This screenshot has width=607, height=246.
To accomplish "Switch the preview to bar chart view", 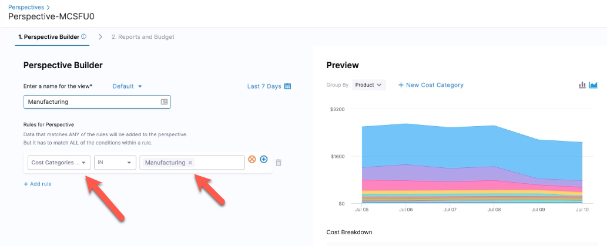I will click(582, 85).
